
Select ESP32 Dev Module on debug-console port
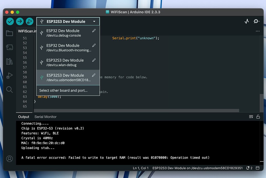[68, 33]
